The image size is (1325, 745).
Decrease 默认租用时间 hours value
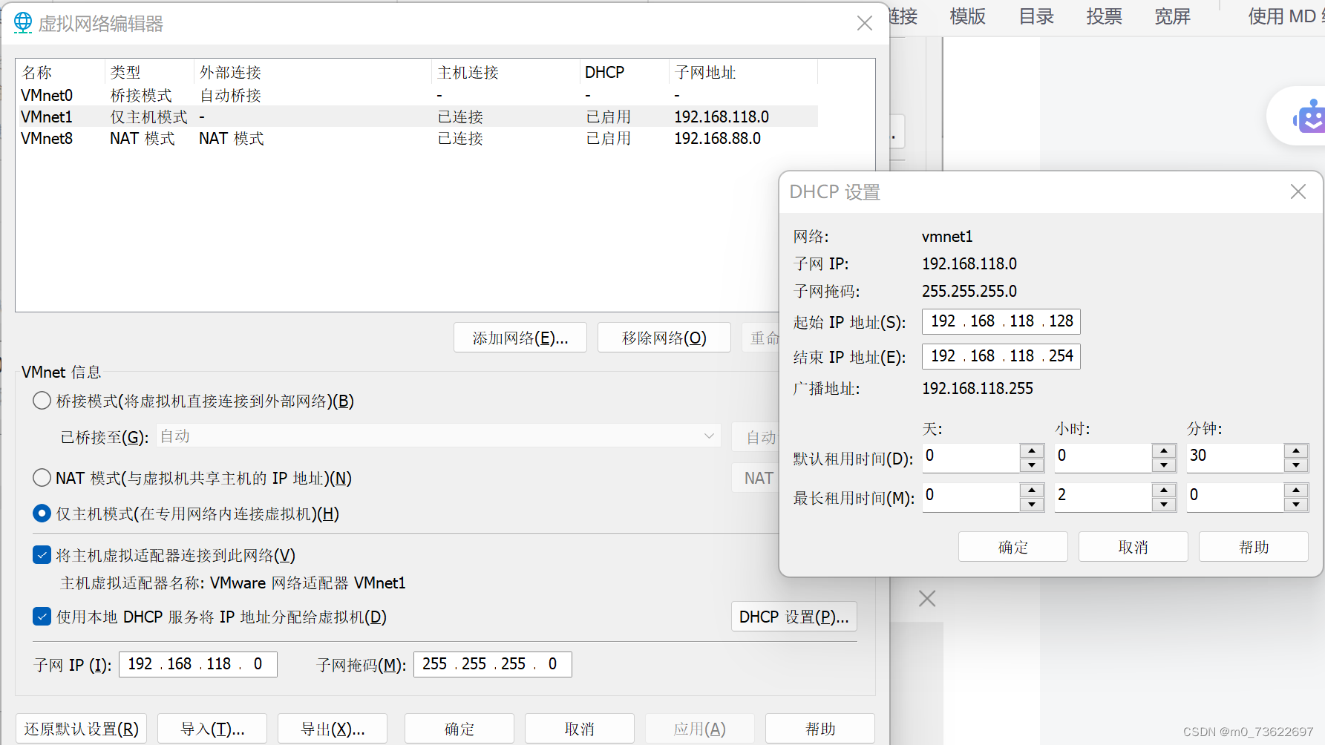[1164, 465]
